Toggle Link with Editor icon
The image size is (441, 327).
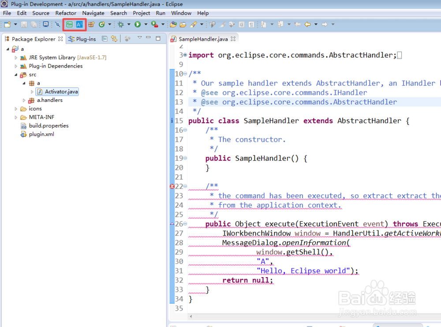[x=114, y=38]
